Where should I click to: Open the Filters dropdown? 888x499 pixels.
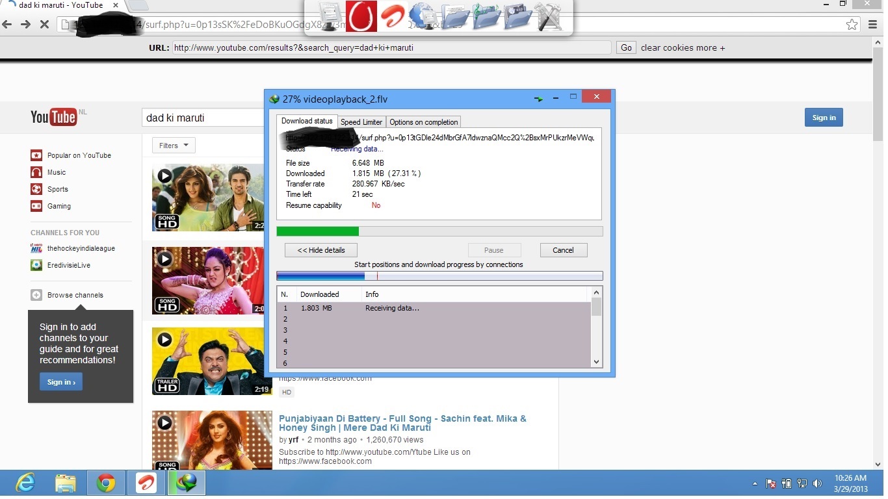[174, 146]
